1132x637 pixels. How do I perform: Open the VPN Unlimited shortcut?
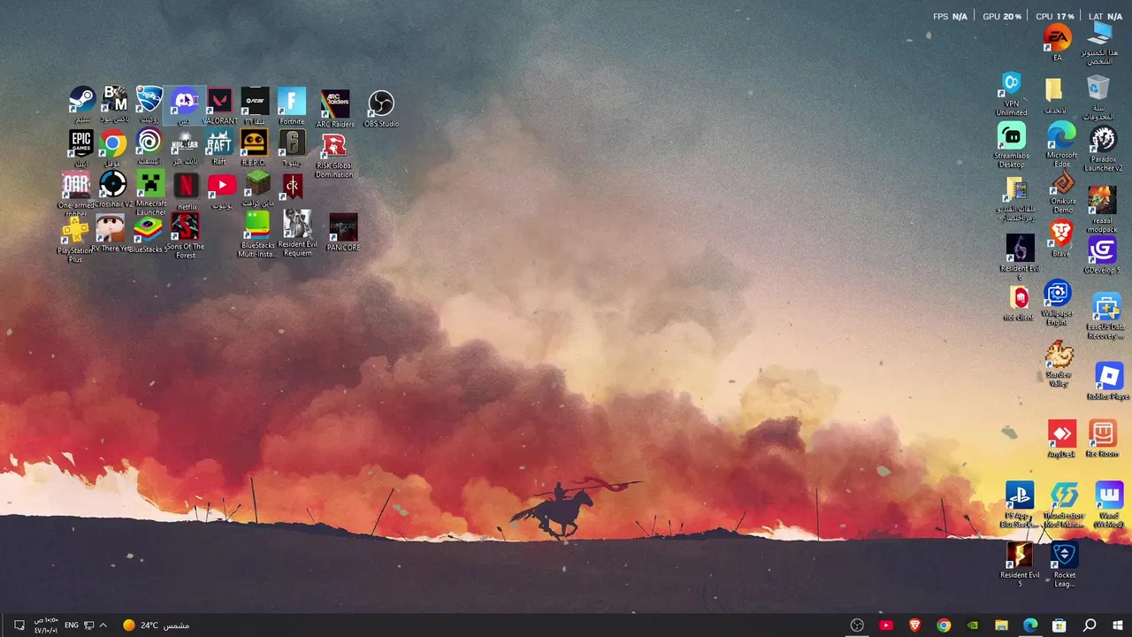1011,94
